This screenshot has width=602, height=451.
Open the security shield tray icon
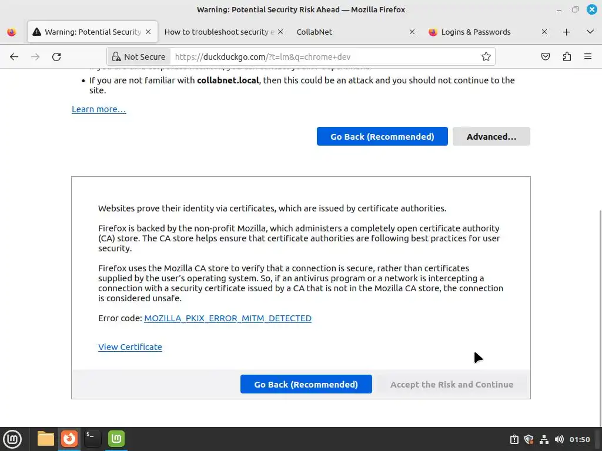529,439
